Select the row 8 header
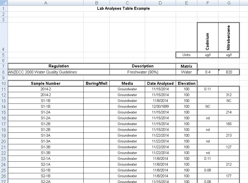The height and width of the screenshot is (183, 248). [4, 72]
